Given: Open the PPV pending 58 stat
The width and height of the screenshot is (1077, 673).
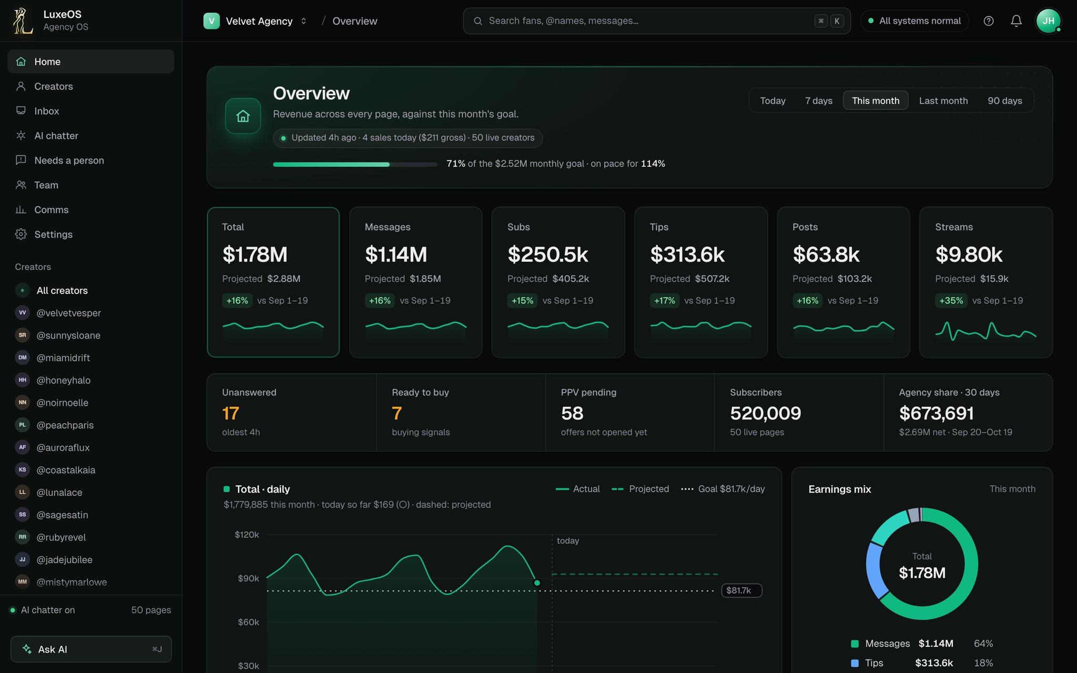Looking at the screenshot, I should click(630, 412).
